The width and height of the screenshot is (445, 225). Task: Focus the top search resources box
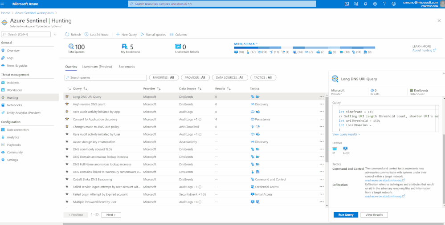click(222, 4)
